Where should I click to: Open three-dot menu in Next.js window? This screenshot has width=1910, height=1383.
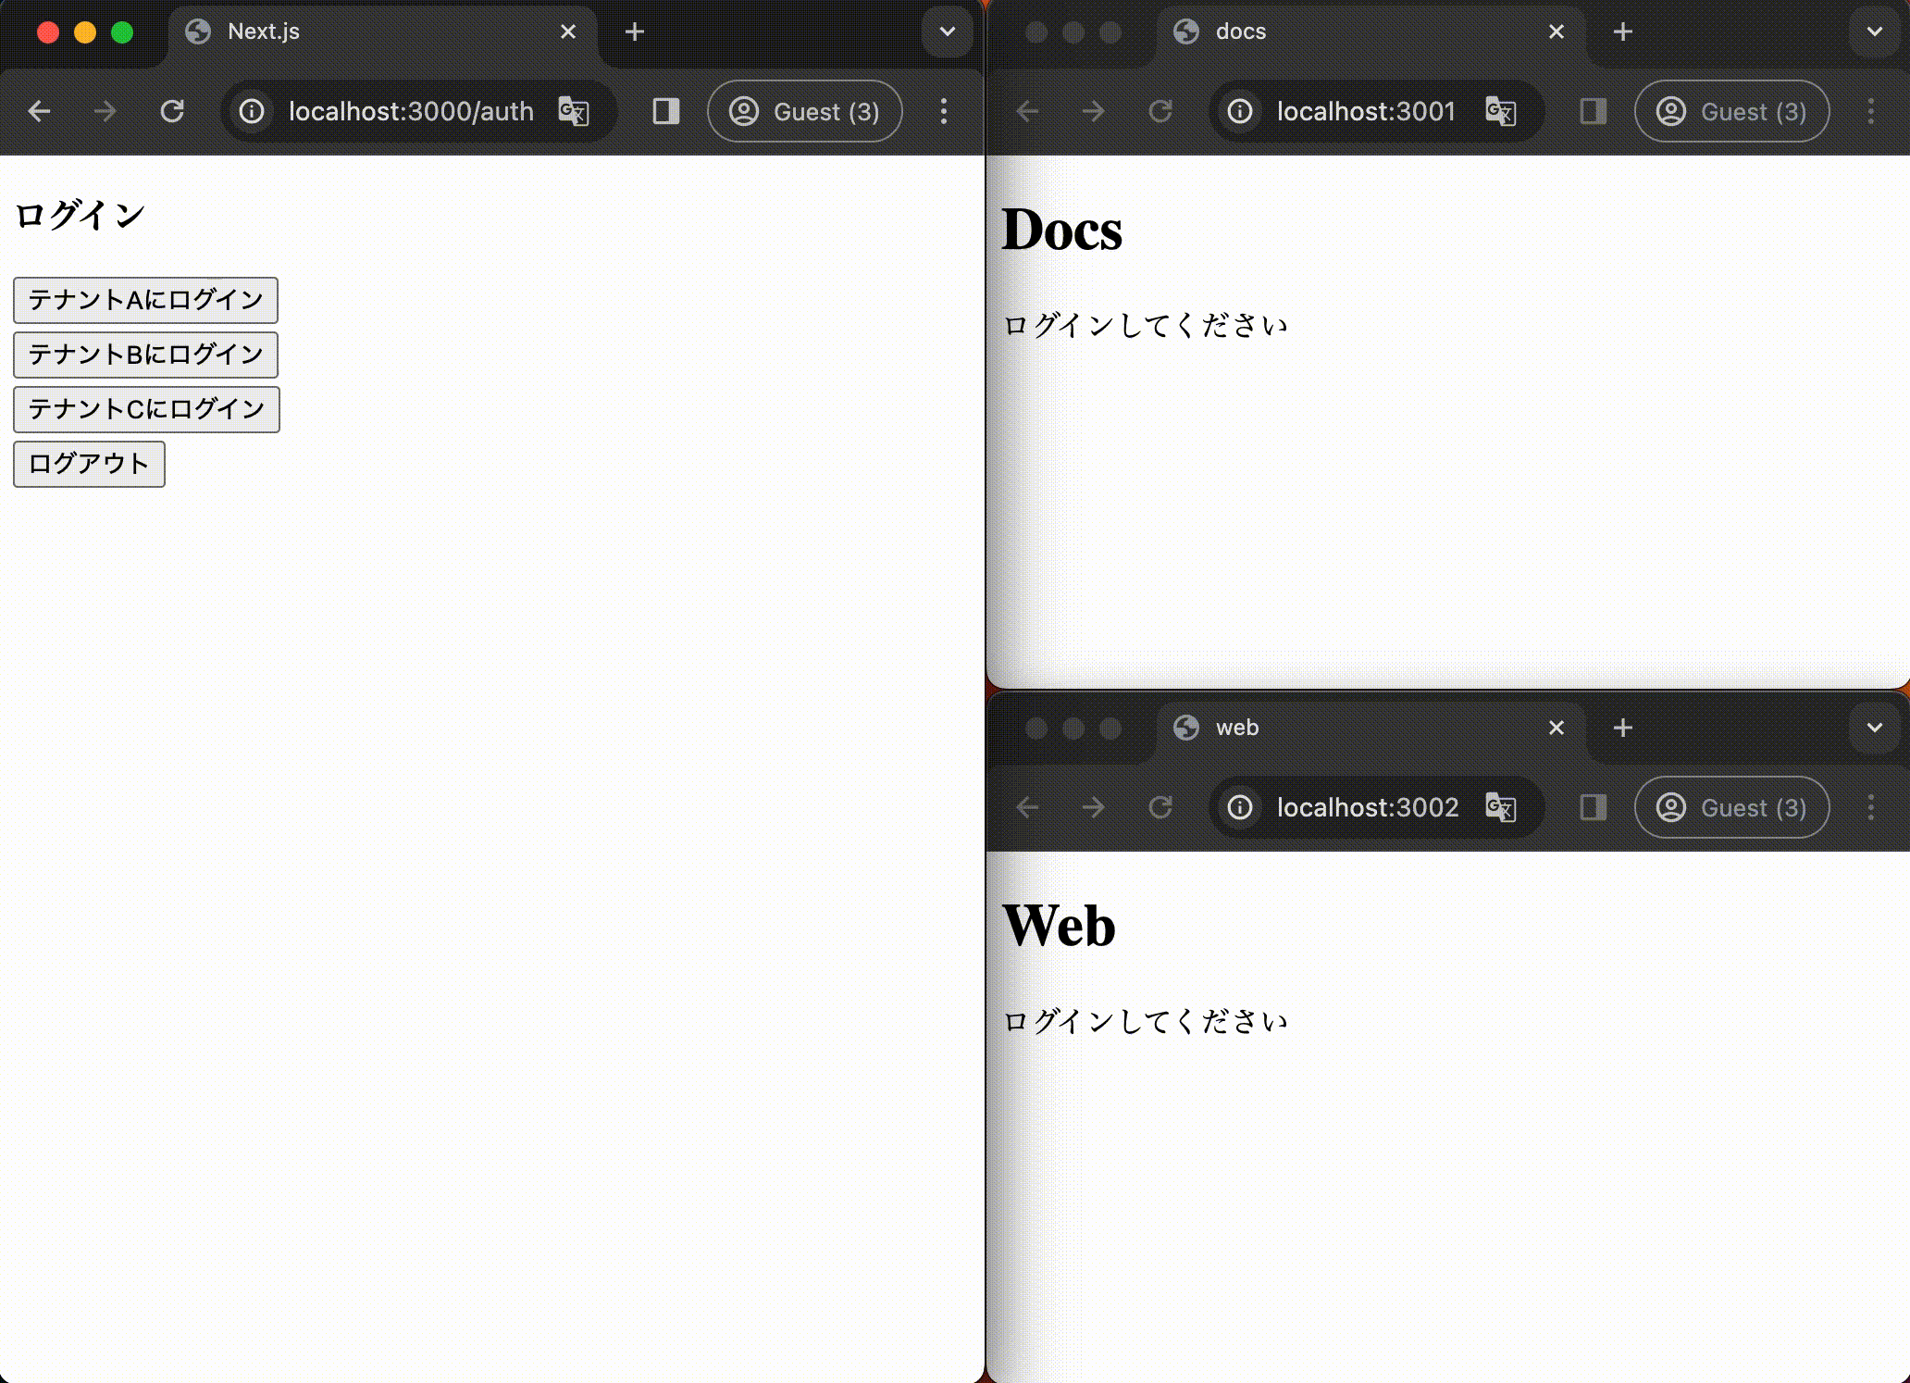[x=943, y=112]
